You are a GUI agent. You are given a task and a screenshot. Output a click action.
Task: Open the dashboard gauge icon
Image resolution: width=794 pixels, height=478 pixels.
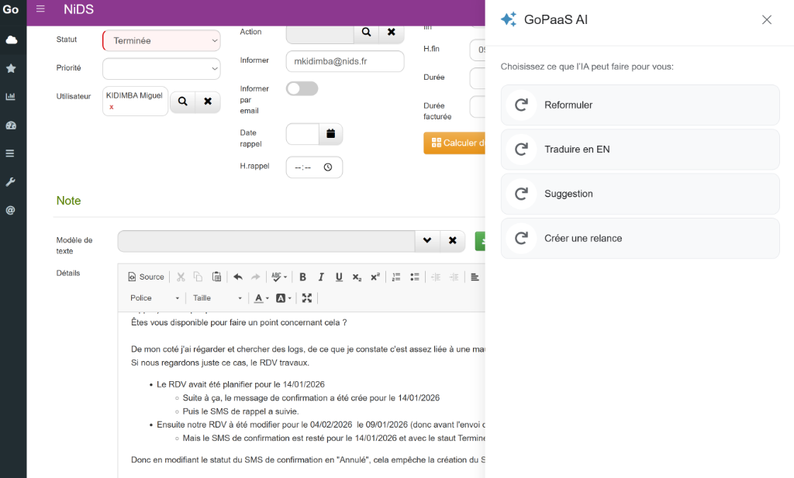(x=11, y=126)
